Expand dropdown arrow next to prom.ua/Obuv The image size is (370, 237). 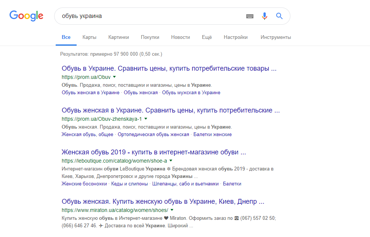coord(114,77)
